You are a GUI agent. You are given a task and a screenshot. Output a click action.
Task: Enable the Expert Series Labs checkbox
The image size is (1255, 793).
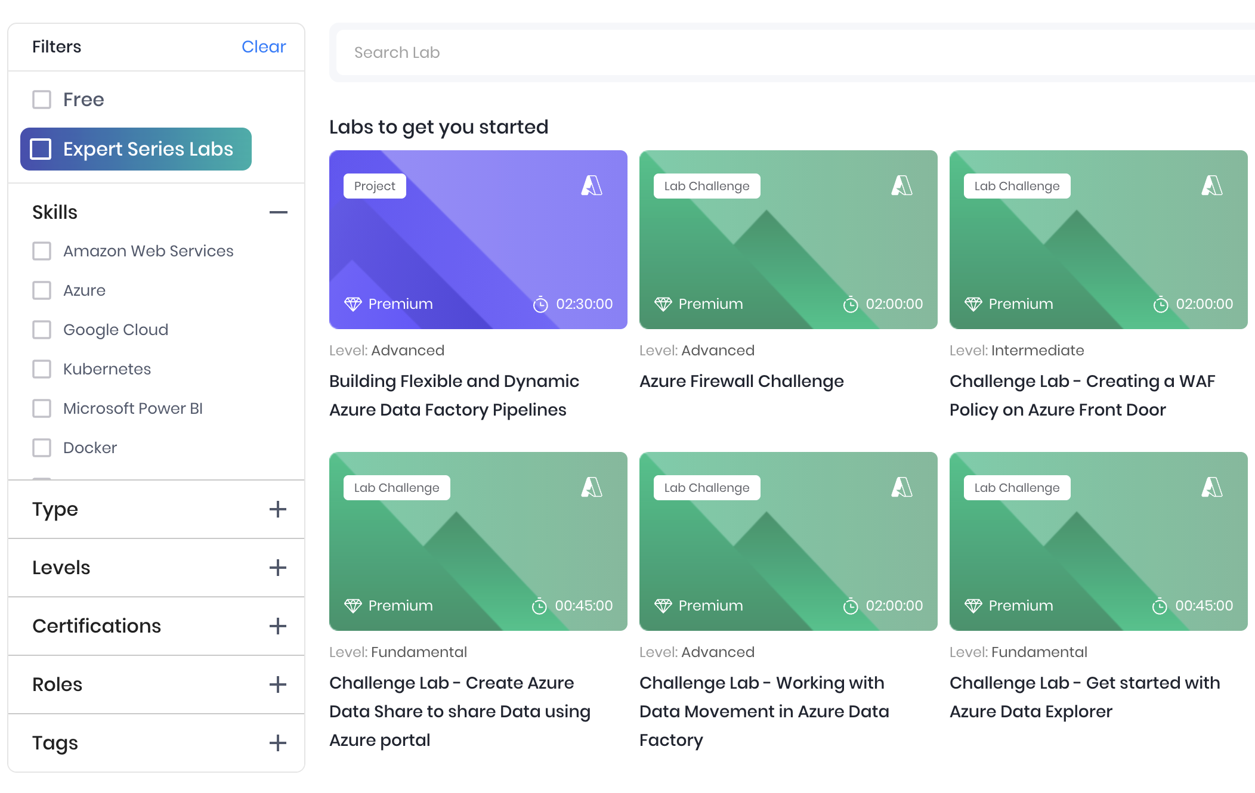(x=41, y=149)
